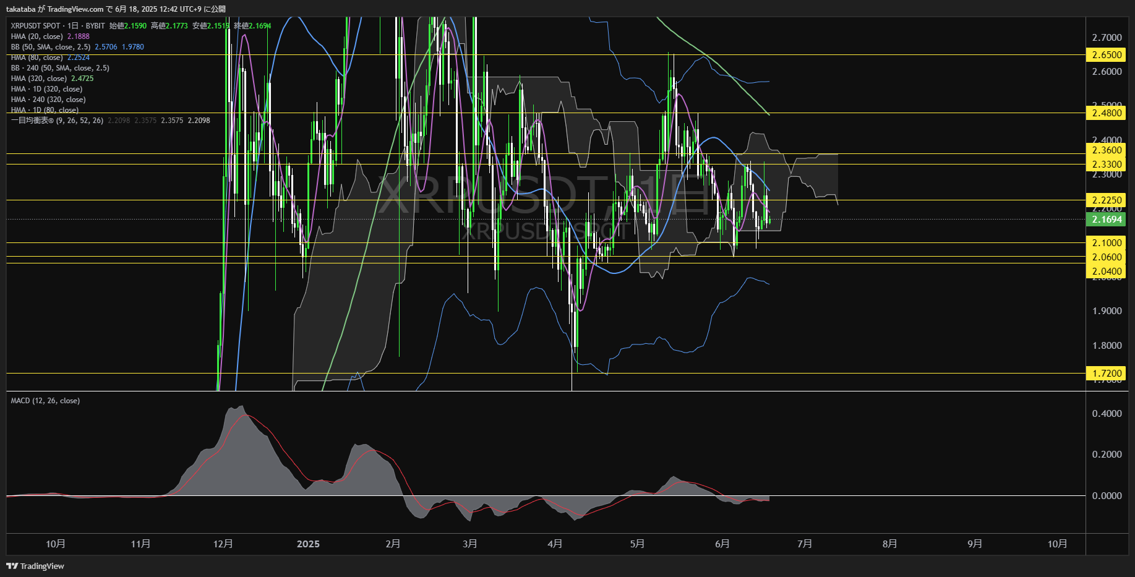Click the 8月 label on the time axis
This screenshot has width=1135, height=577.
889,544
